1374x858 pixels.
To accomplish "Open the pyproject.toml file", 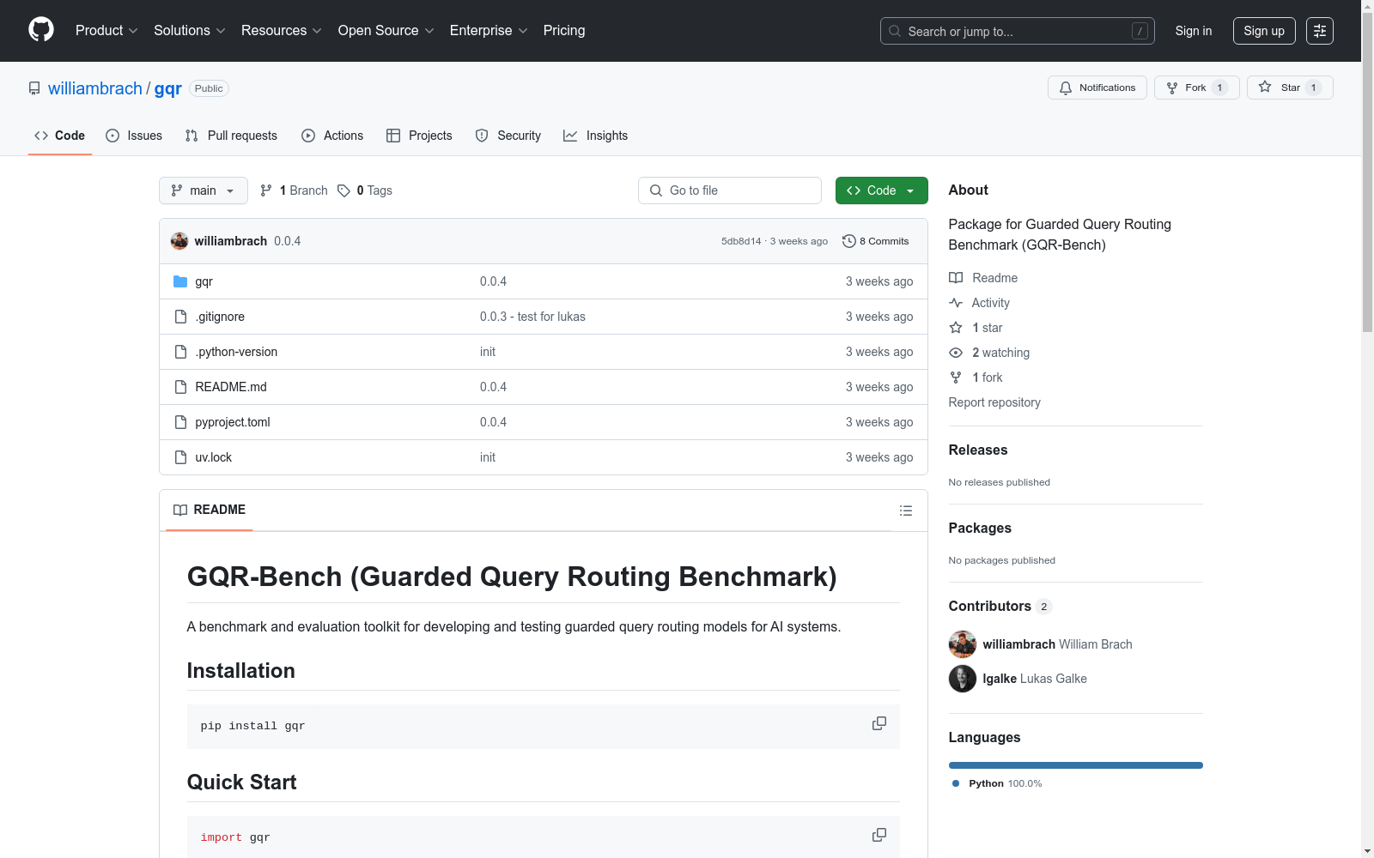I will (x=233, y=422).
